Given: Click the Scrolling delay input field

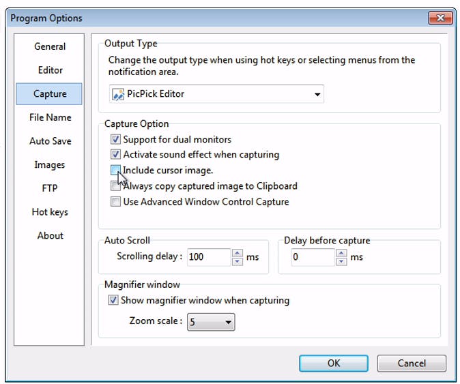Looking at the screenshot, I should pos(208,257).
